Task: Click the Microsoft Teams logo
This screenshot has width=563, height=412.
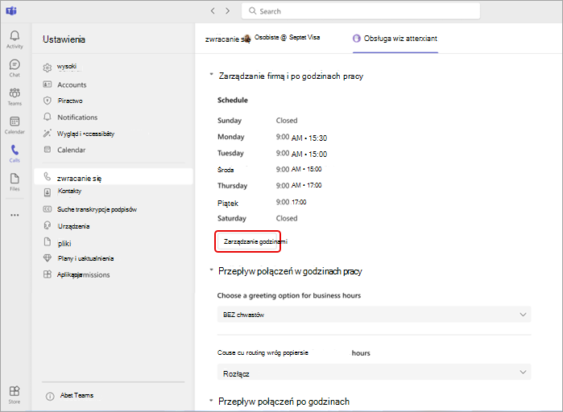Action: pyautogui.click(x=11, y=11)
